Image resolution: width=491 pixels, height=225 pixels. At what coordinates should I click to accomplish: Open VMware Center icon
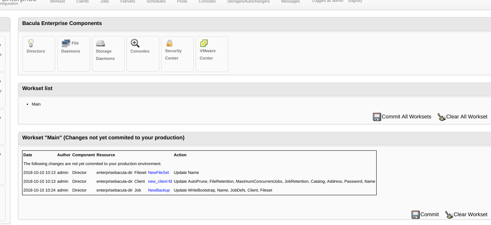point(204,43)
